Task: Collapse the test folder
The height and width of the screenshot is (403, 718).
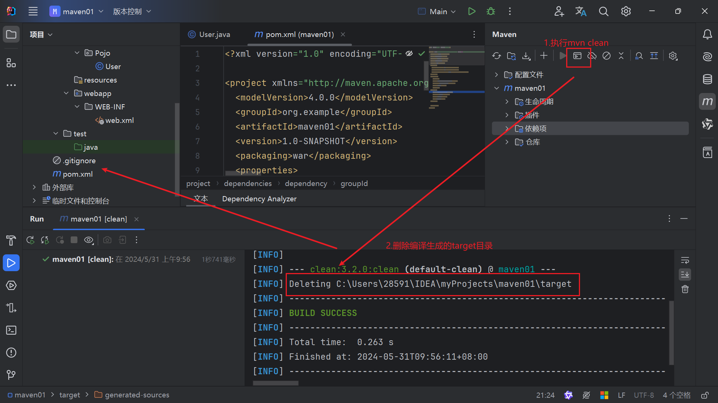Action: (x=56, y=133)
